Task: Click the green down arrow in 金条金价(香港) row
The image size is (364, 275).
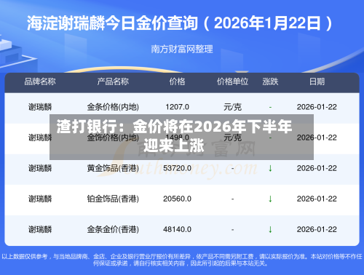Action: (270, 229)
